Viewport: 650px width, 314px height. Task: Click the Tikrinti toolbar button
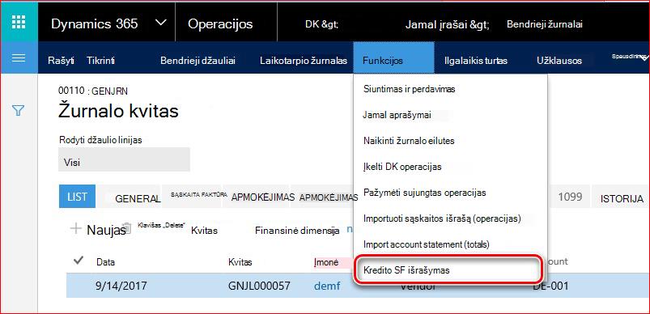[100, 61]
